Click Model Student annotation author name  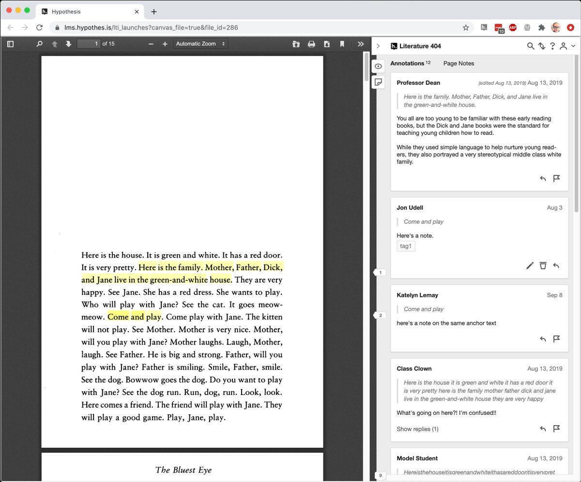click(417, 458)
